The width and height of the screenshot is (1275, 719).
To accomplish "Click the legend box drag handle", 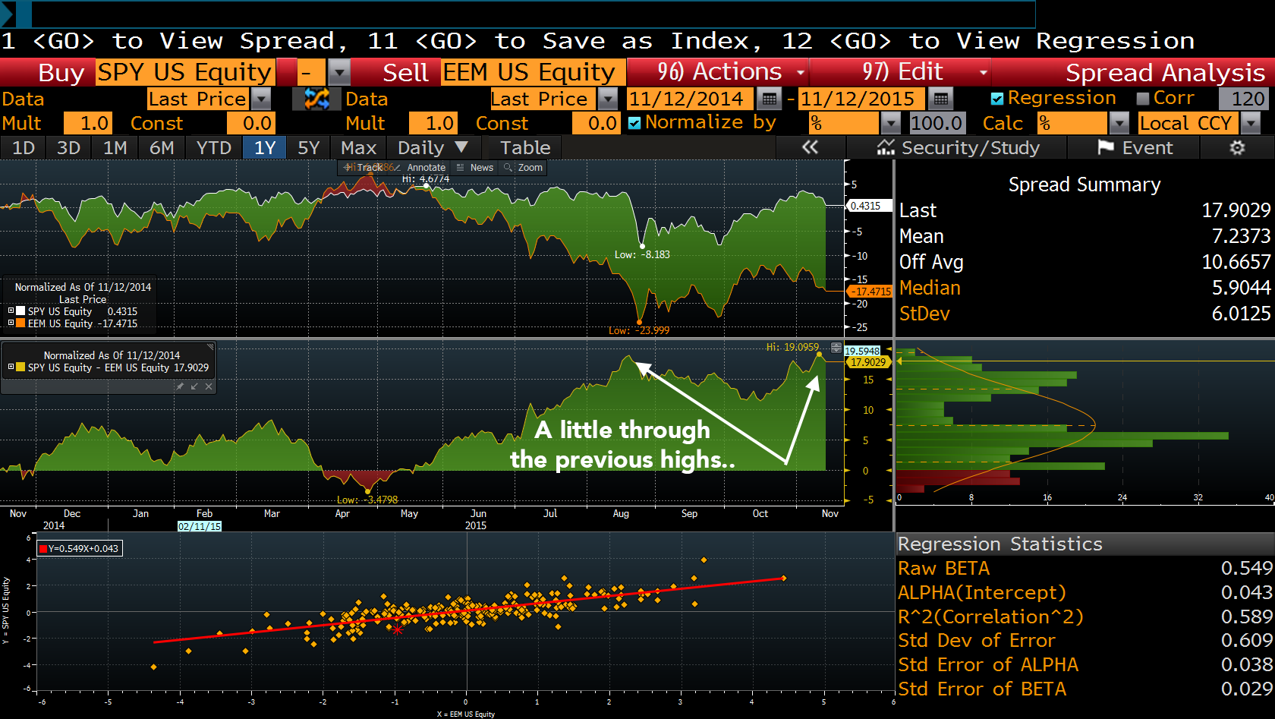I will pos(211,346).
